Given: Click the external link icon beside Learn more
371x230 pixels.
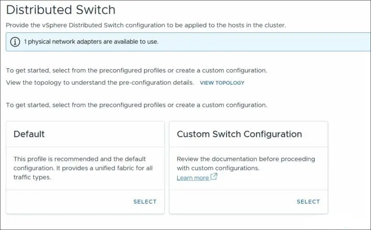Looking at the screenshot, I should click(x=214, y=177).
